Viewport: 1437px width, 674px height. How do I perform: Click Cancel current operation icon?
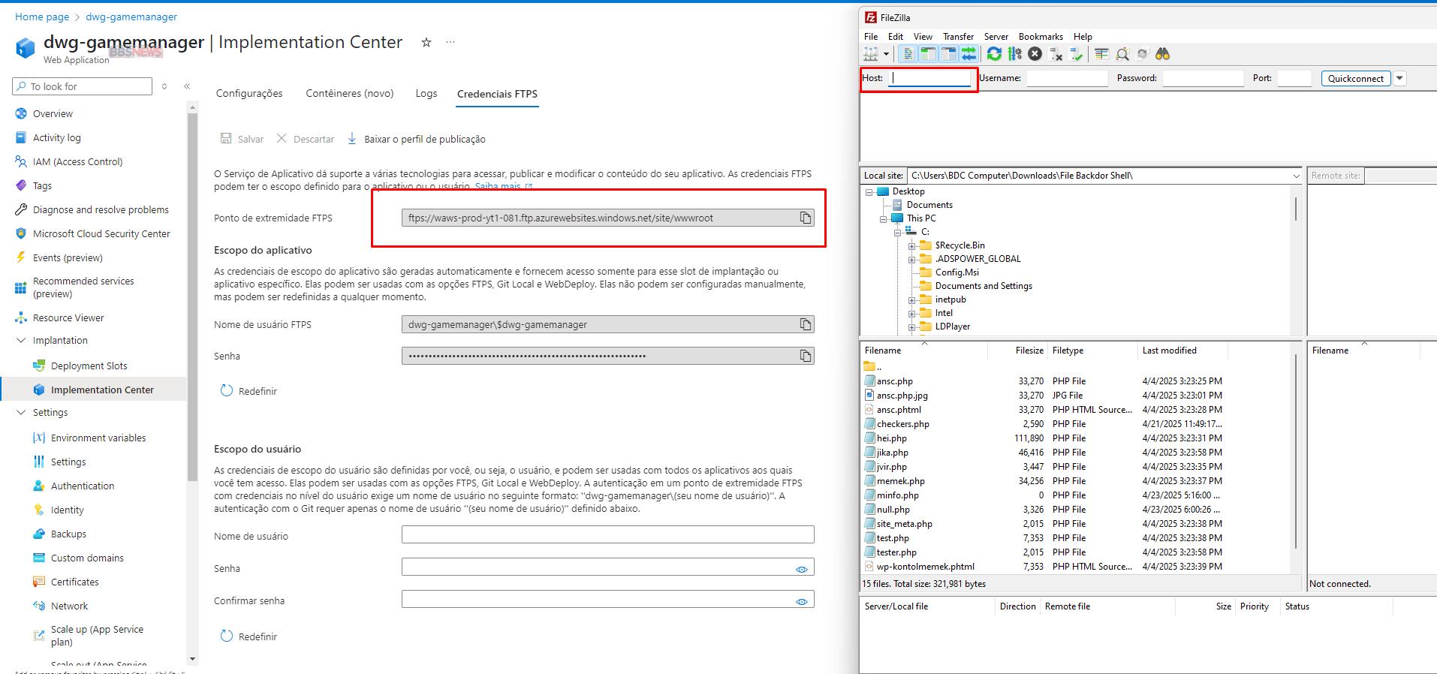click(x=1035, y=54)
